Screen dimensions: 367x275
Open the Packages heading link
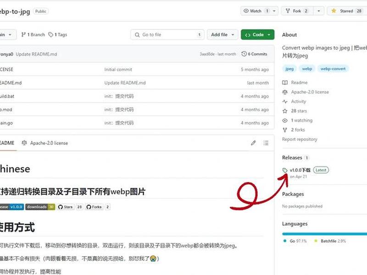[x=293, y=194]
